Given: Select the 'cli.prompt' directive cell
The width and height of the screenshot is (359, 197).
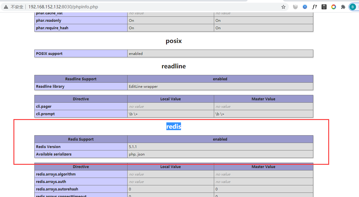Looking at the screenshot, I should pos(81,114).
